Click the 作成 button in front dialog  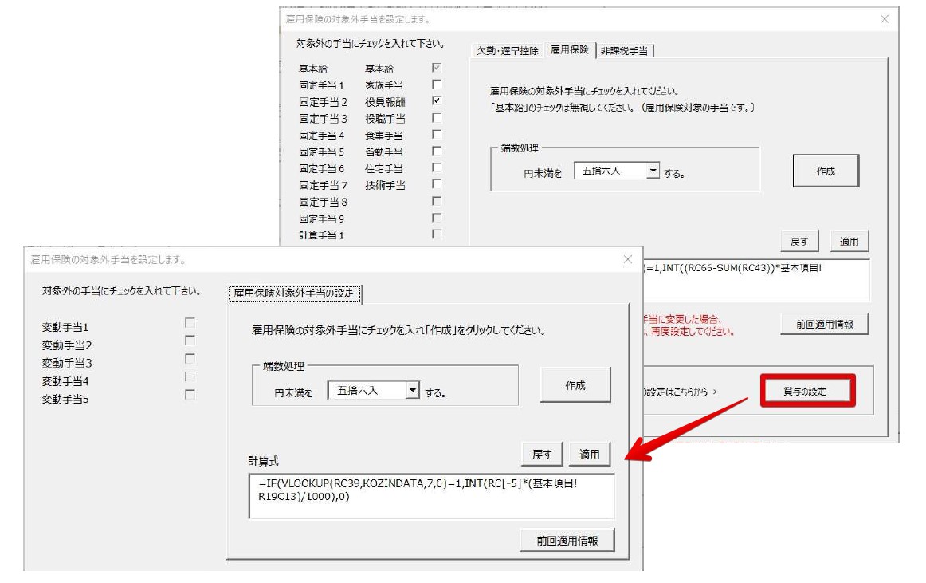pos(575,384)
